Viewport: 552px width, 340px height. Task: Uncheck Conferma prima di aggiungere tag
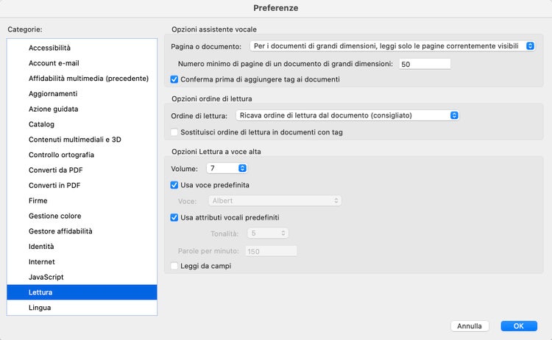(174, 79)
